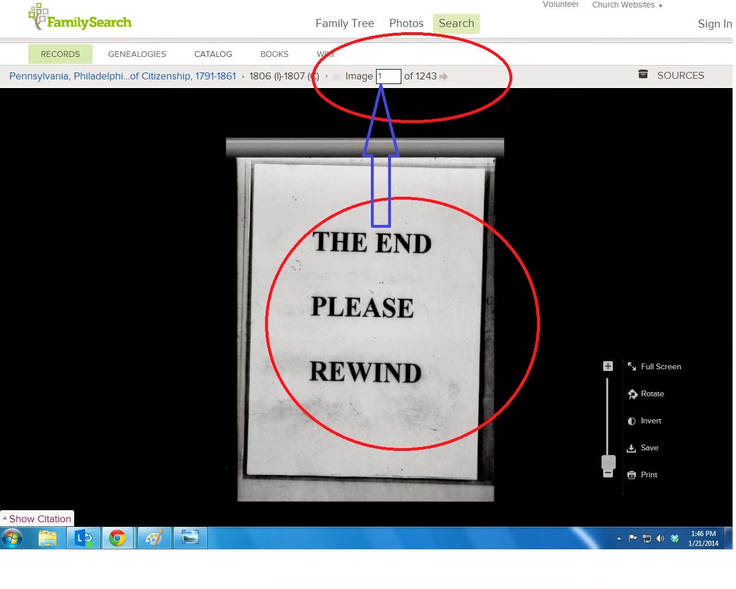
Task: Open the 1806 (I)-1807 (C) breadcrumb
Action: [284, 76]
